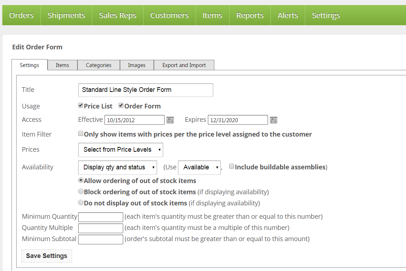Click the Save Settings button

pos(46,256)
